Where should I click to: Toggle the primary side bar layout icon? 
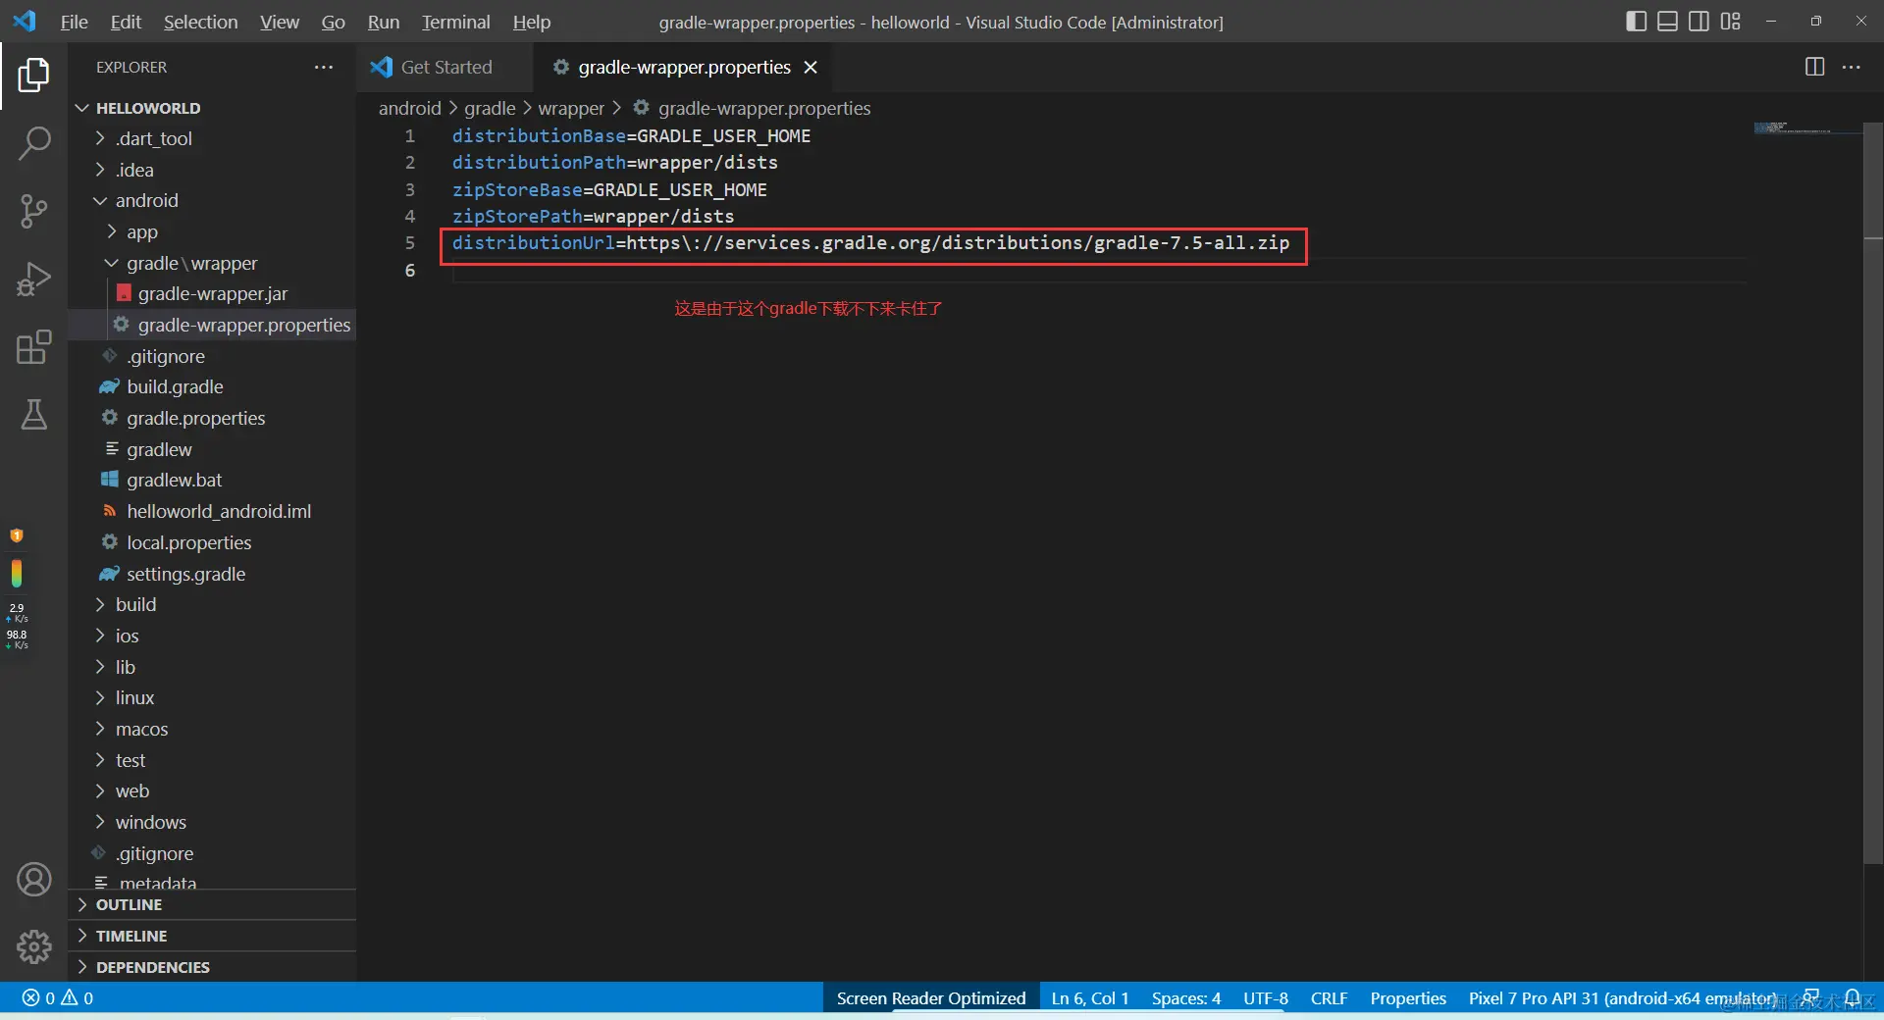click(1636, 22)
